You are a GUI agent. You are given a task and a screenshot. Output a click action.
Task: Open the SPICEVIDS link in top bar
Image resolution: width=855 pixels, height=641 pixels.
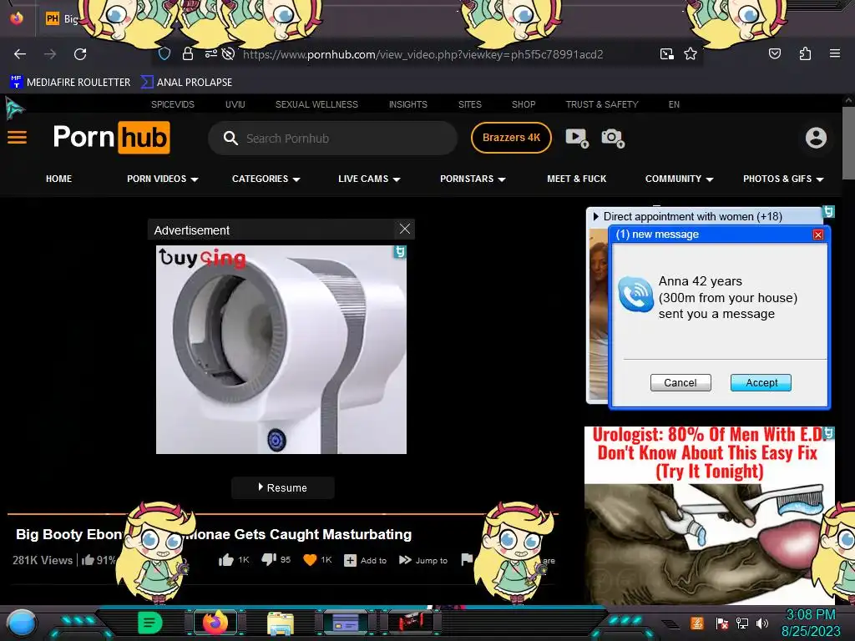pyautogui.click(x=172, y=104)
